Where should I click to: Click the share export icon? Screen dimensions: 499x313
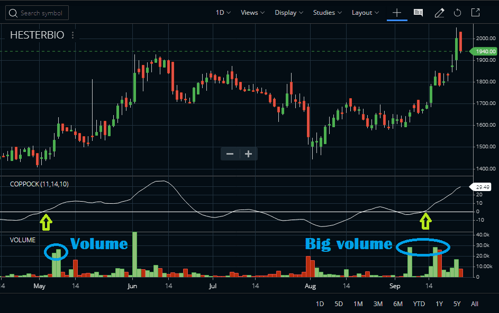(475, 12)
